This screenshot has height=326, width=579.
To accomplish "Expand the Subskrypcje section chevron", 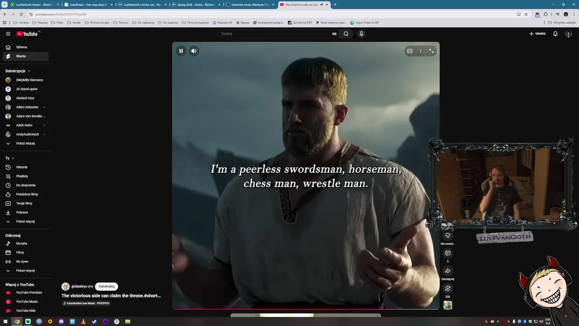I will point(29,71).
